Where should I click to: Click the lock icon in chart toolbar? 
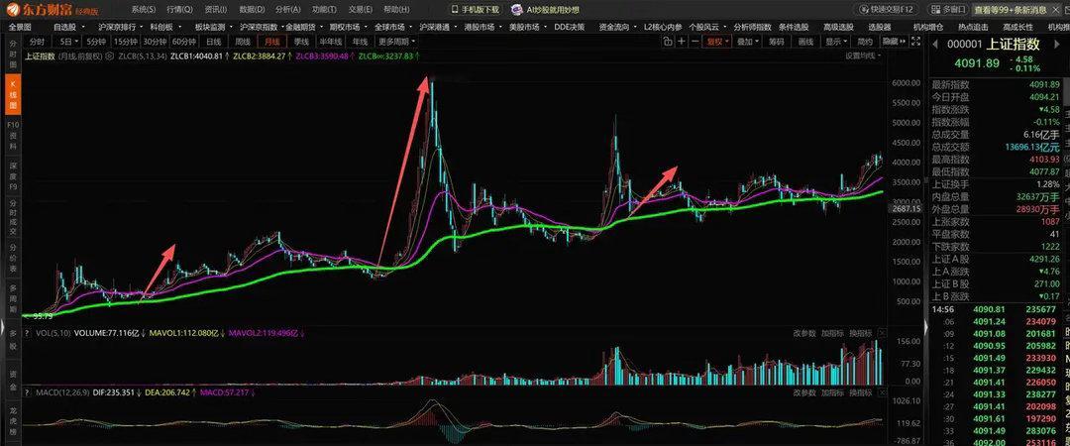click(x=668, y=42)
